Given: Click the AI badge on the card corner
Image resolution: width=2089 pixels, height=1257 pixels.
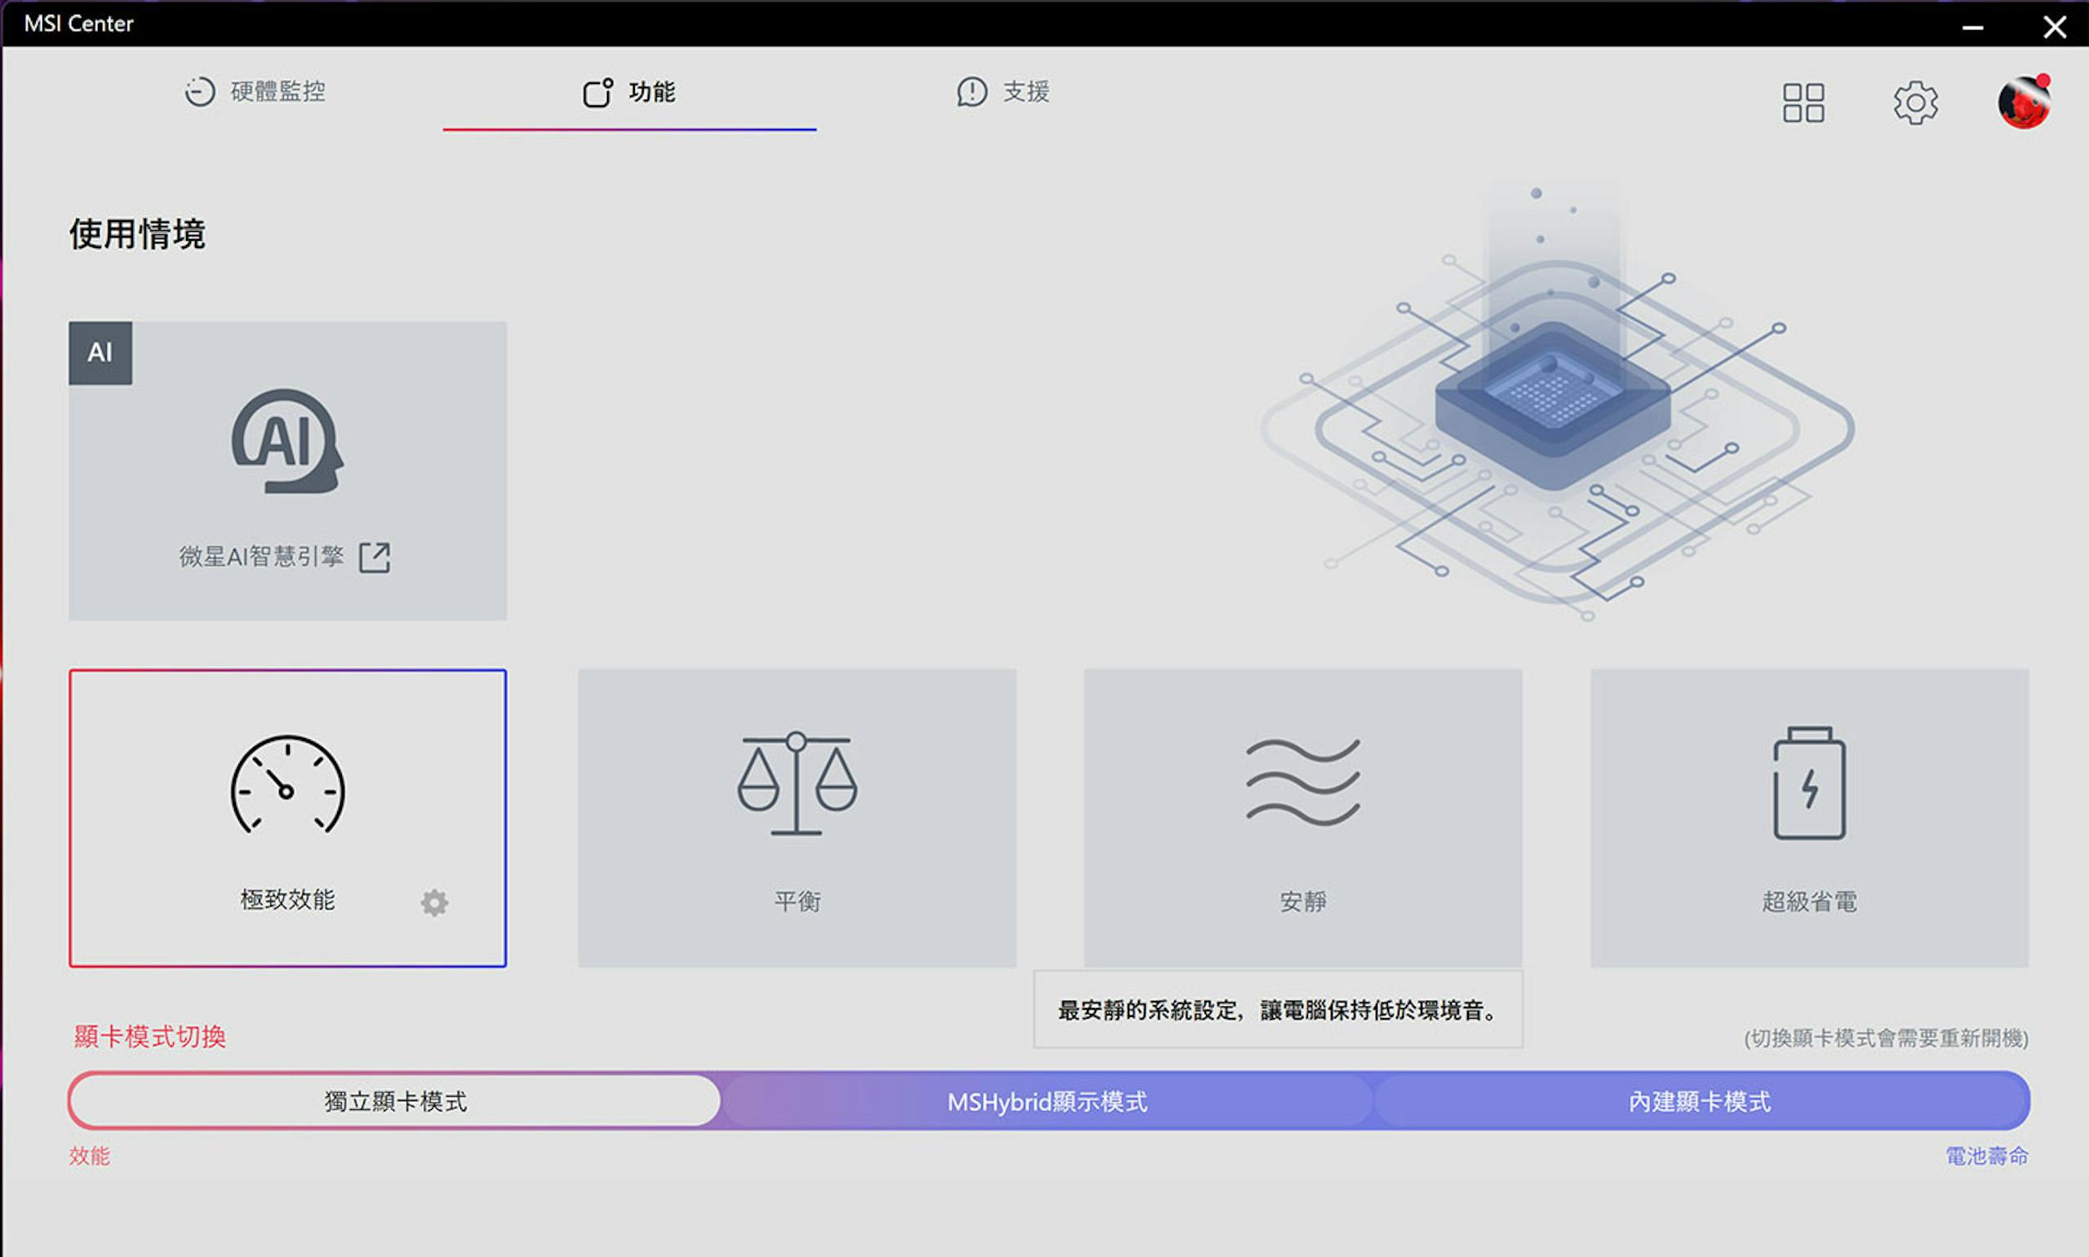Looking at the screenshot, I should point(100,353).
